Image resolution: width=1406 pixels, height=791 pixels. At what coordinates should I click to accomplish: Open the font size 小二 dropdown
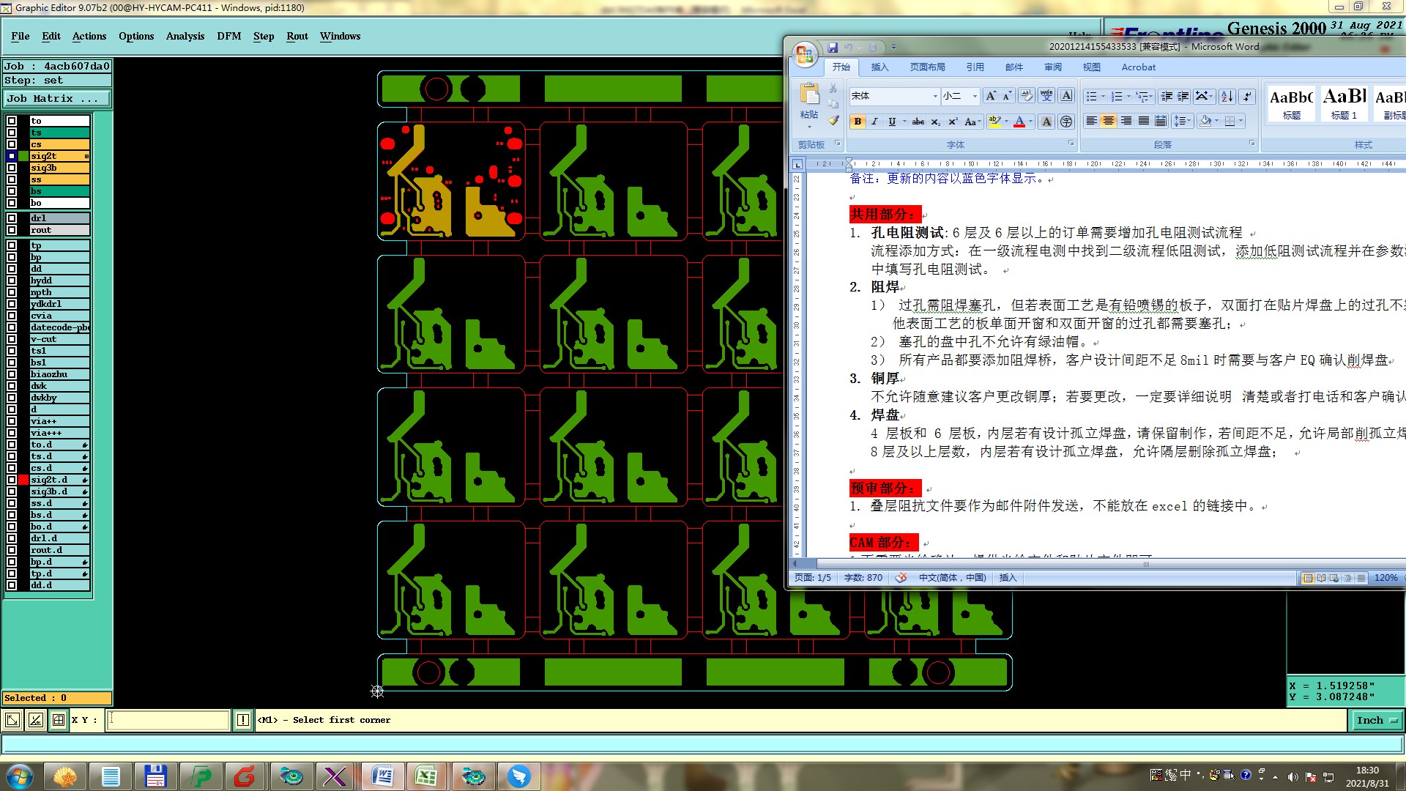975,96
